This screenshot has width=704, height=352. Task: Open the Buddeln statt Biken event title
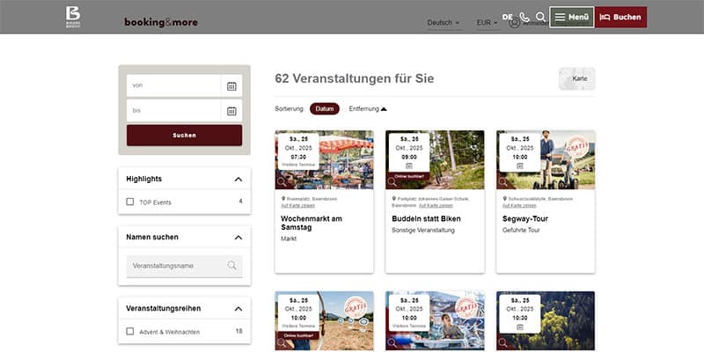[x=428, y=218]
